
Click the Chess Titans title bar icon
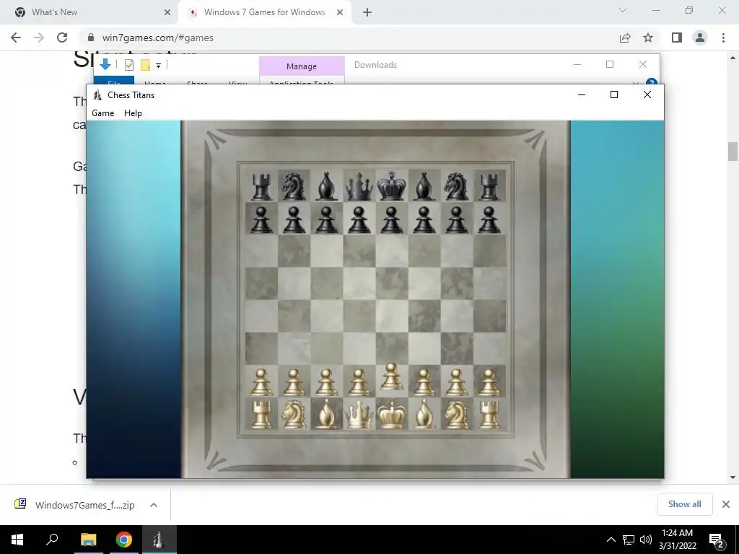97,94
